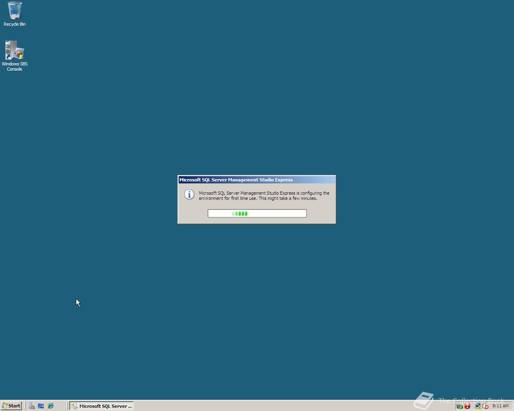Click the first-time configuration progress bar
Screen dimensions: 514x411
click(x=257, y=214)
